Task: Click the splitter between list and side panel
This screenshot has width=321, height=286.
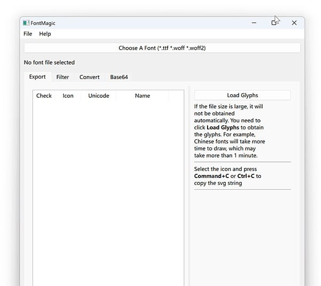Action: pos(189,187)
